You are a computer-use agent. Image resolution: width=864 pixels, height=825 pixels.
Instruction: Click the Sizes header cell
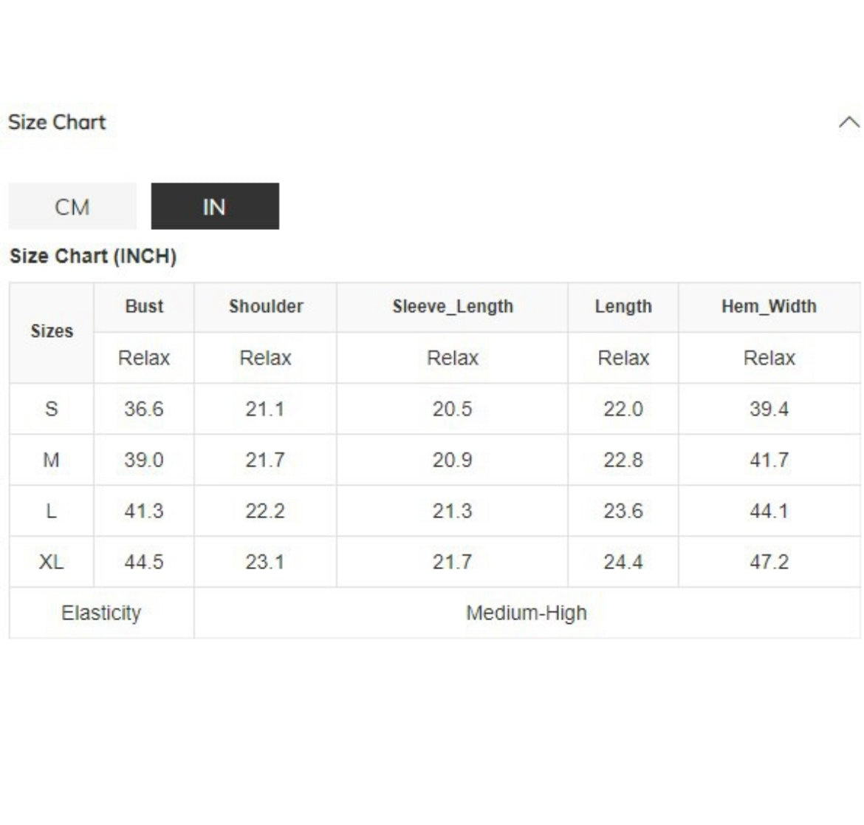(x=52, y=331)
